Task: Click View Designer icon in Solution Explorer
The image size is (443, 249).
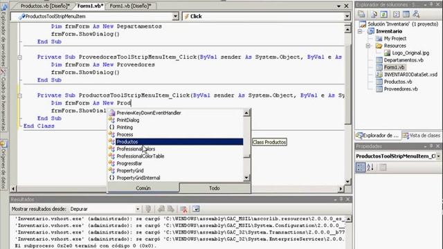Action: click(x=406, y=14)
